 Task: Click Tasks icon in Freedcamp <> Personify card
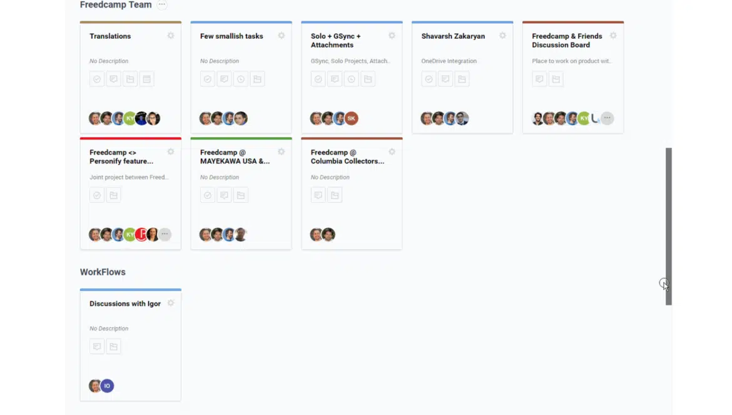pos(97,195)
